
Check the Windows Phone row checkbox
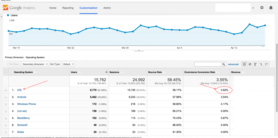coord(6,104)
